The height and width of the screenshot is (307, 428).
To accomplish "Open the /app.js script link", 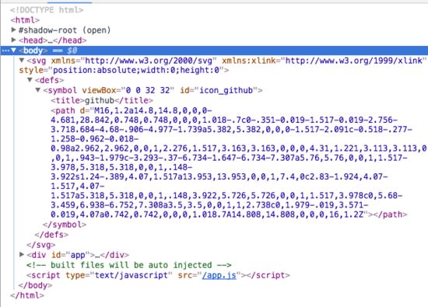I will point(219,275).
